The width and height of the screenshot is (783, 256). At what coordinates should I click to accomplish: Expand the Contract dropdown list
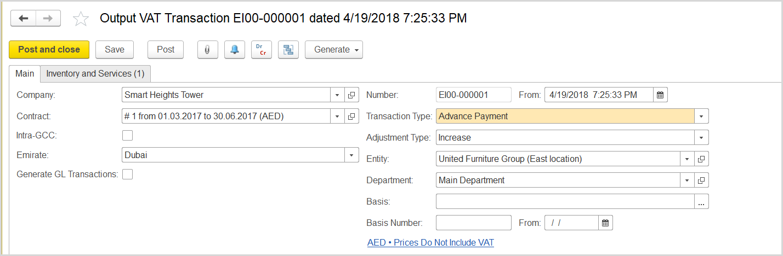[337, 117]
